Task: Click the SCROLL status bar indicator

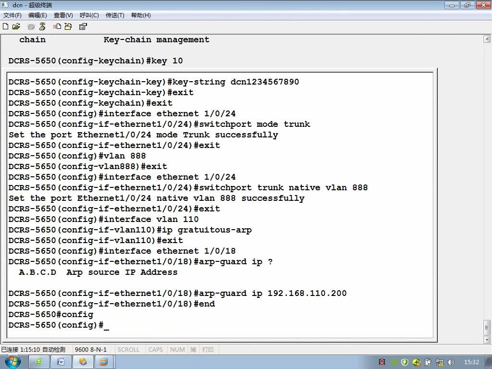Action: pos(128,350)
